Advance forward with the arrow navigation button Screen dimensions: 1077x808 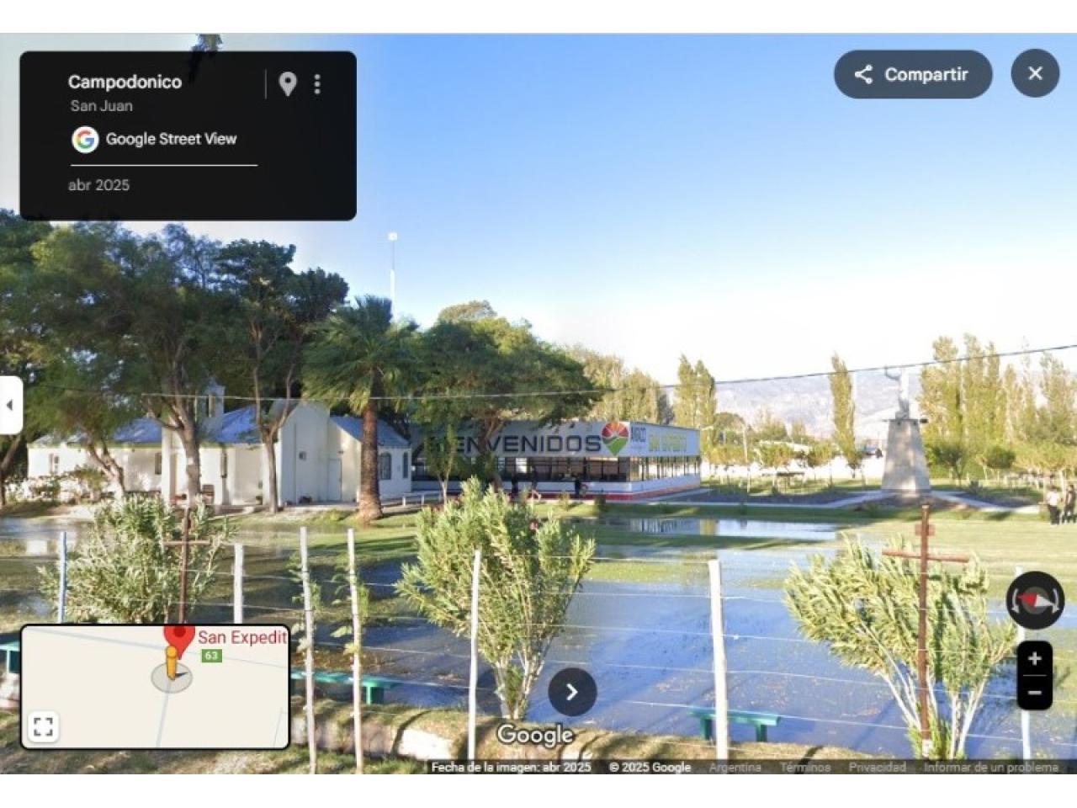point(572,692)
